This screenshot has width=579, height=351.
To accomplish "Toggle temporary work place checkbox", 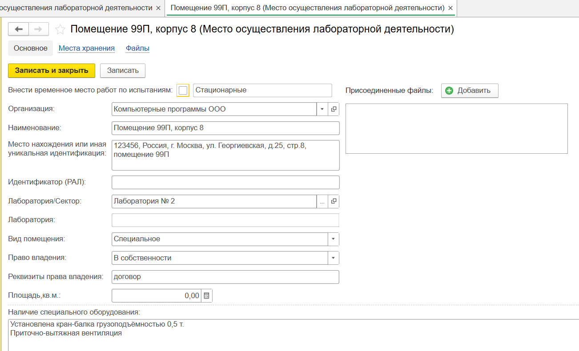I will (183, 90).
